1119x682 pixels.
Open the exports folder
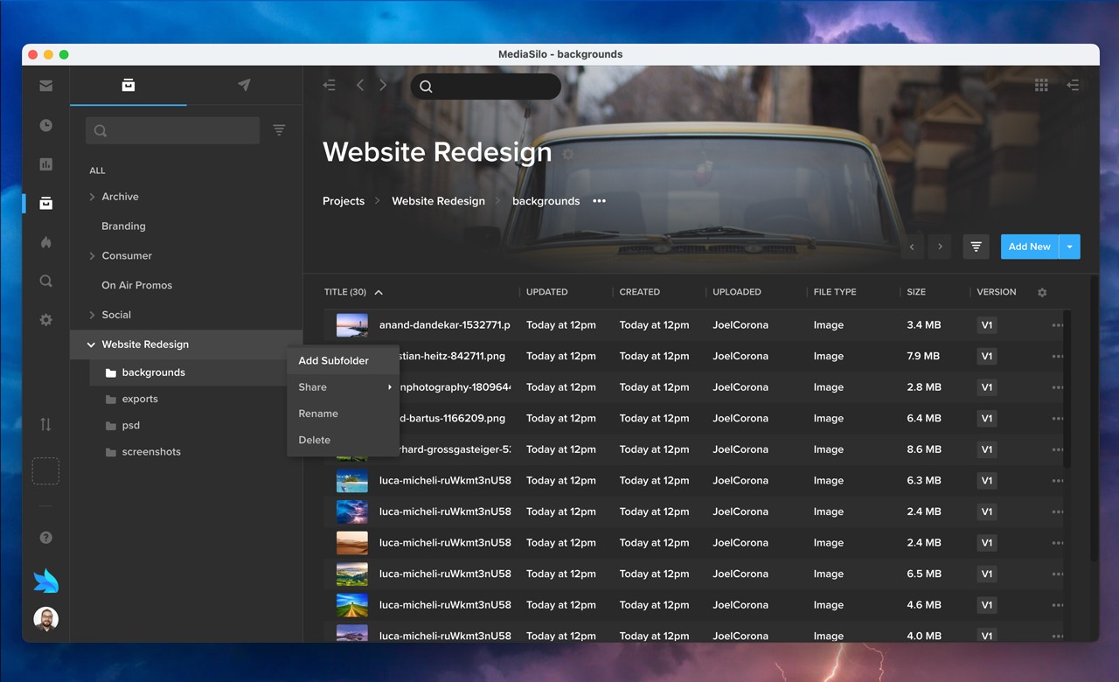point(140,399)
